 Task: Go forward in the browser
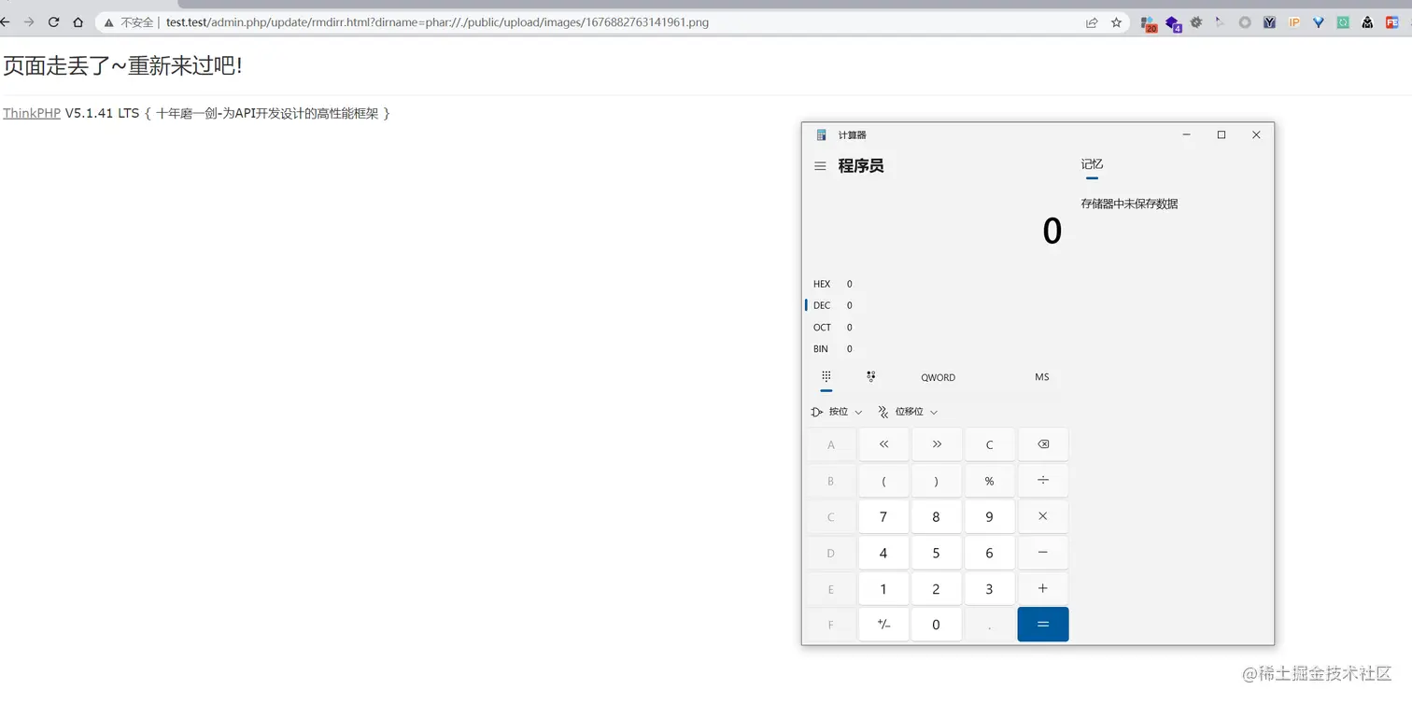tap(29, 22)
